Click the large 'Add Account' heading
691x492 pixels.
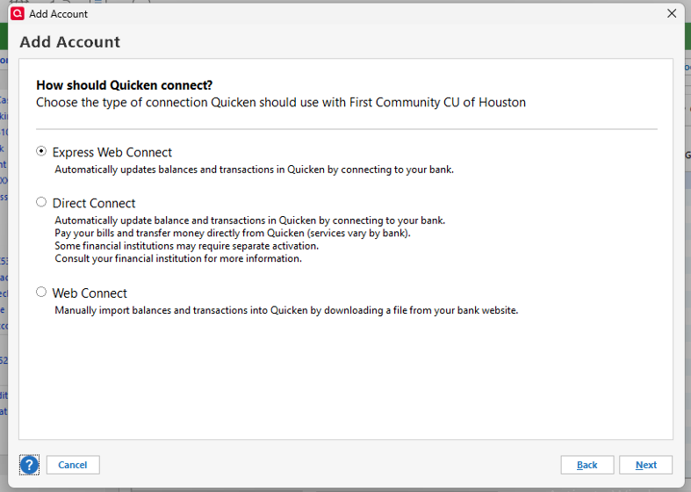[69, 42]
